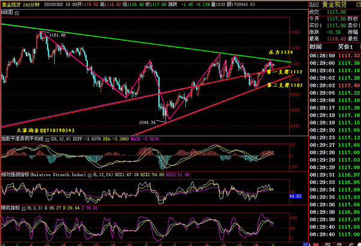The width and height of the screenshot is (361, 246).
Task: Click the blue 44.83 RSI value box
Action: point(295,196)
